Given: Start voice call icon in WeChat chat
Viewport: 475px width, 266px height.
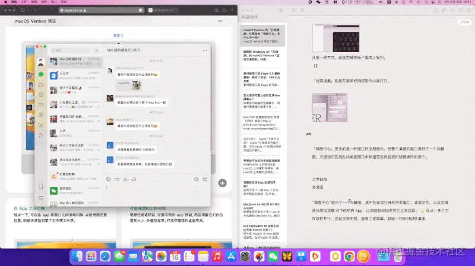Looking at the screenshot, I should (x=205, y=180).
